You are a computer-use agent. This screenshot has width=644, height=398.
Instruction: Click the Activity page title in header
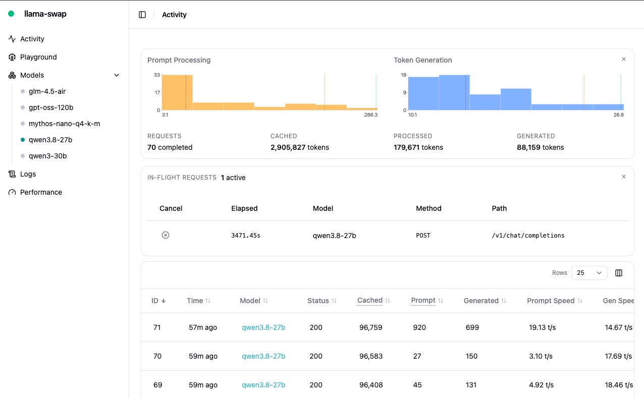click(174, 15)
